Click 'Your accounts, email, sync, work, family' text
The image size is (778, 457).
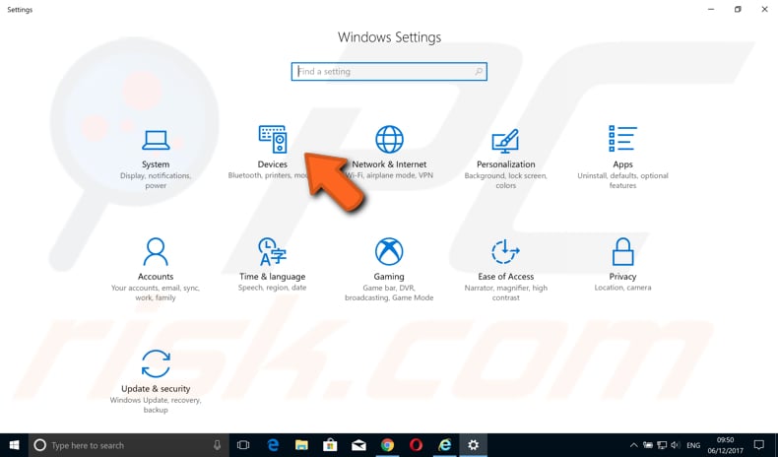point(156,293)
